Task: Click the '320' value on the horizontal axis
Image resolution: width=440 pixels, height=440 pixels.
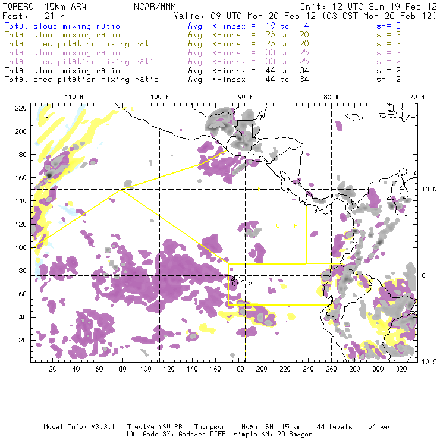Action: click(x=401, y=369)
